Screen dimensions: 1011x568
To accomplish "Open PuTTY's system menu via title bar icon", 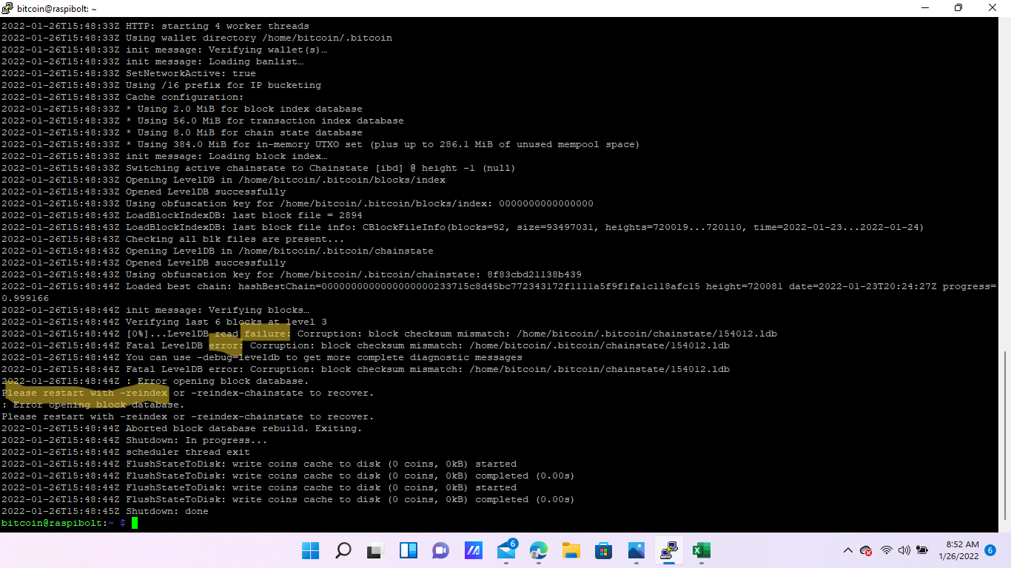I will (8, 8).
